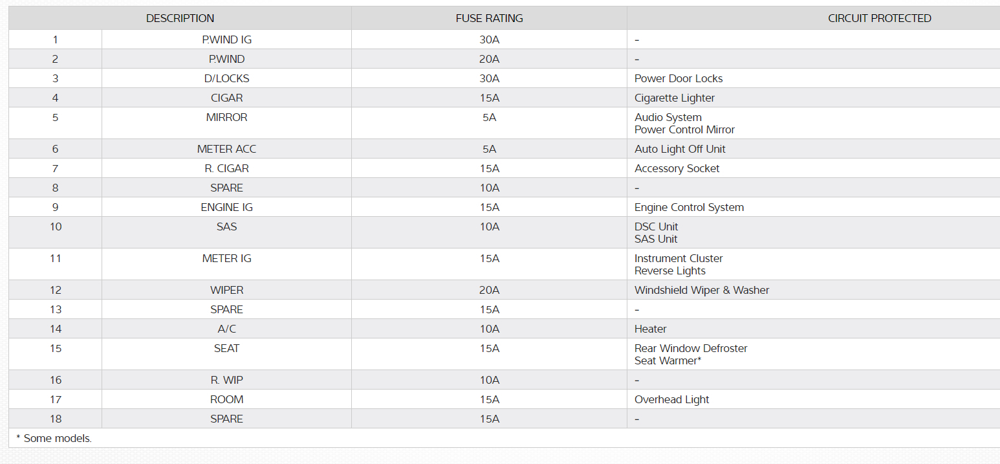Screen dimensions: 1000x464
Task: Click the CIRCUIT PROTECTED column header
Action: (x=879, y=18)
